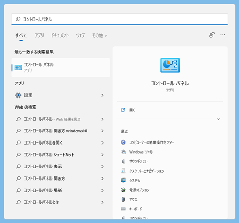The height and width of the screenshot is (223, 239).
Task: Click the Control Panel icon in best match
Action: click(19, 67)
